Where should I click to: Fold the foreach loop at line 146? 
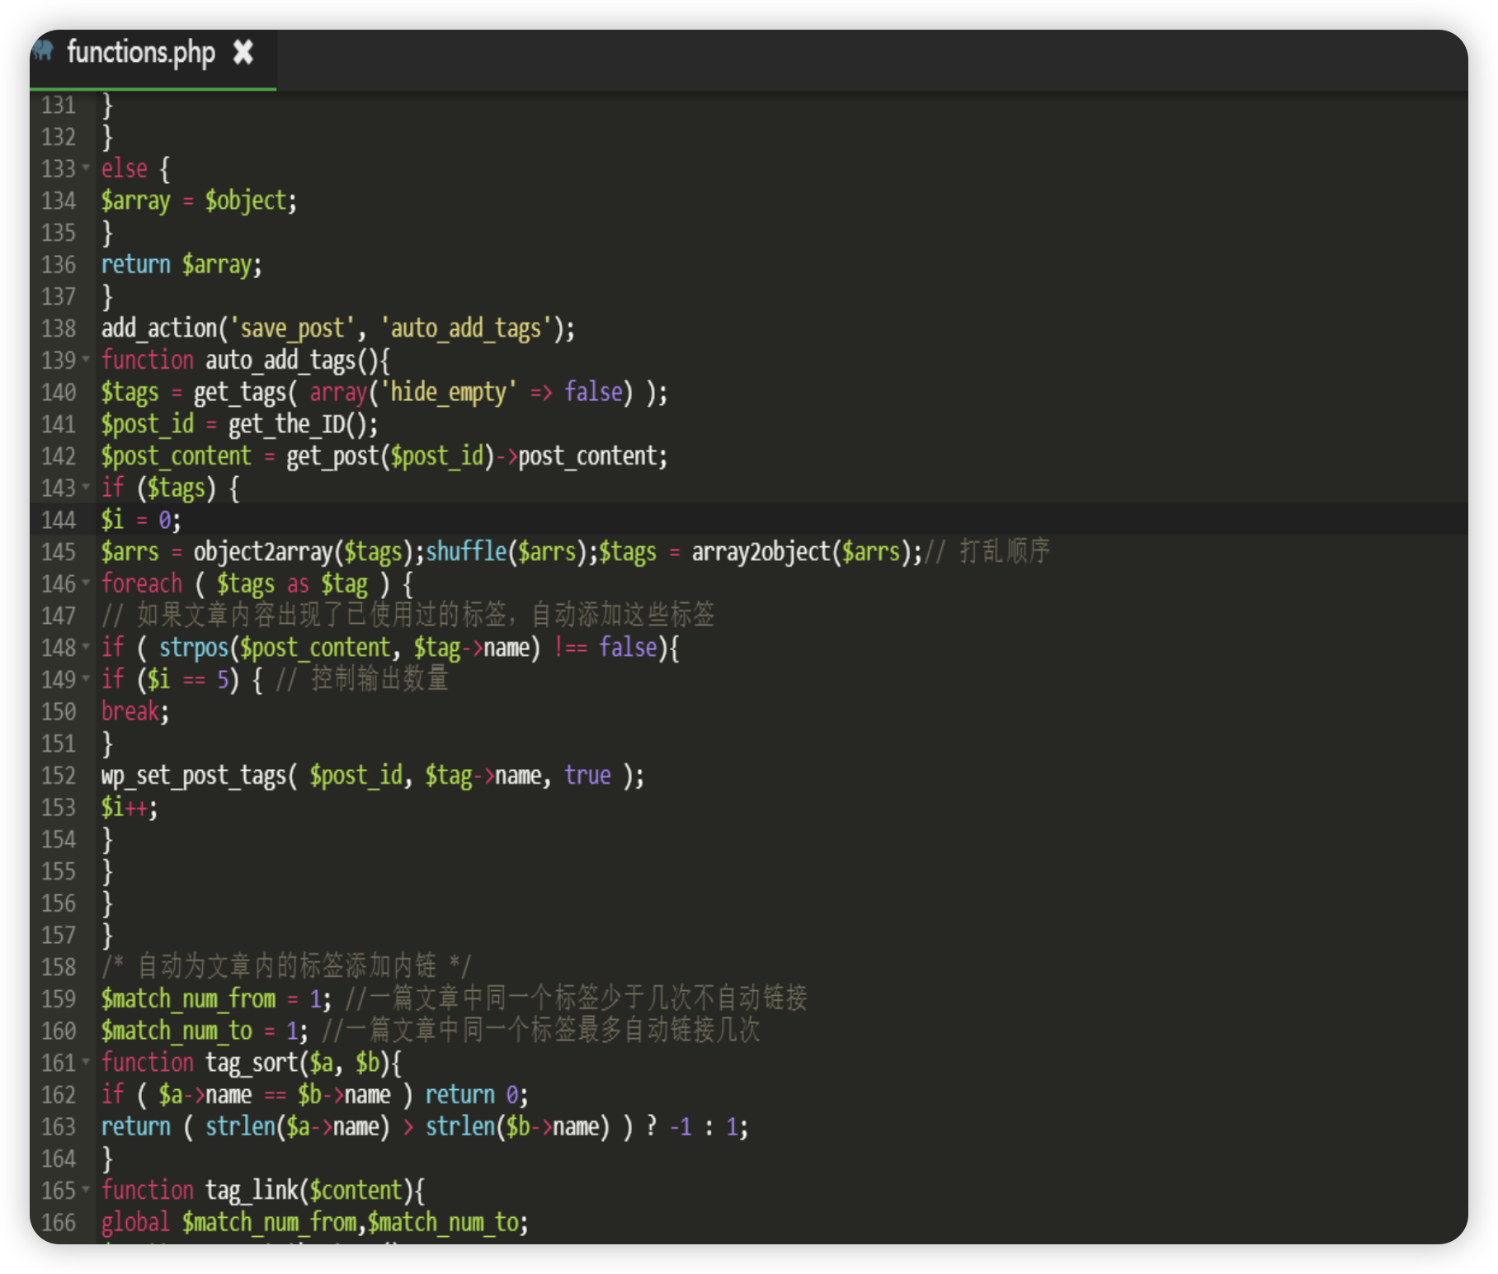coord(87,583)
